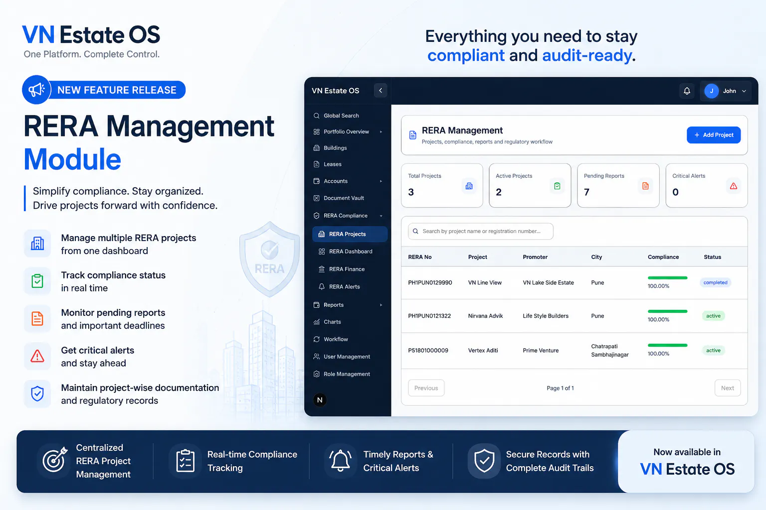Click the Status column header
This screenshot has height=510, width=766.
coord(712,257)
